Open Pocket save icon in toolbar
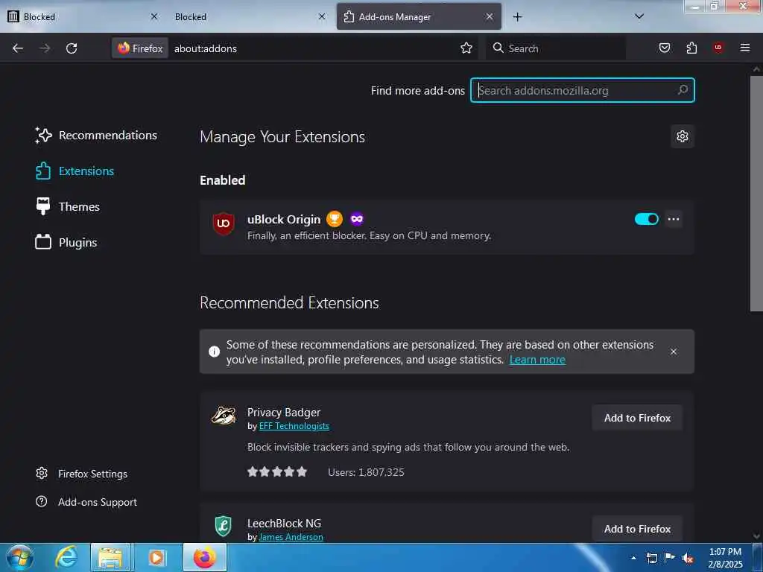 click(664, 48)
